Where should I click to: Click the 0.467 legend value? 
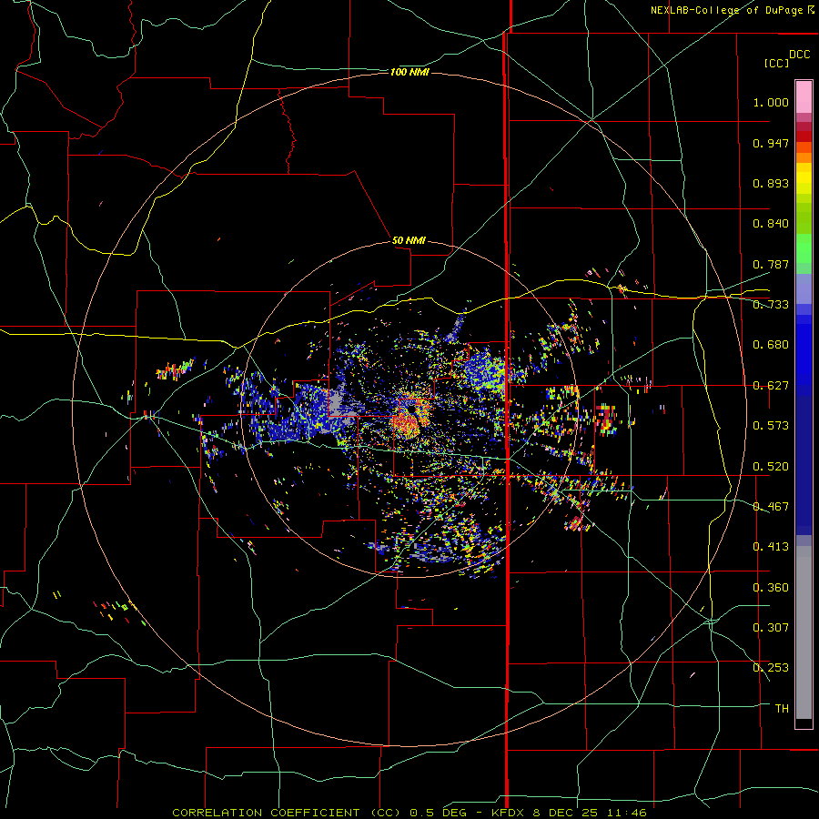771,507
